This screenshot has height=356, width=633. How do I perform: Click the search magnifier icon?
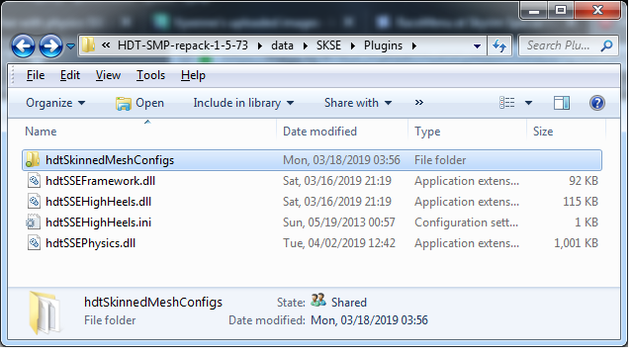point(606,46)
